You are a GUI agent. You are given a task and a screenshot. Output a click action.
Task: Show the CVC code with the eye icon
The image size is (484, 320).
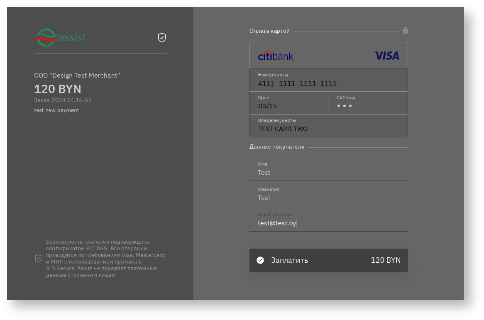[398, 105]
